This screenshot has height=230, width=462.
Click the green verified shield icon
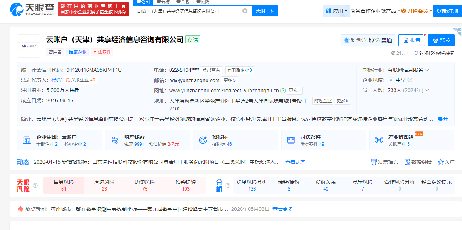pyautogui.click(x=283, y=91)
